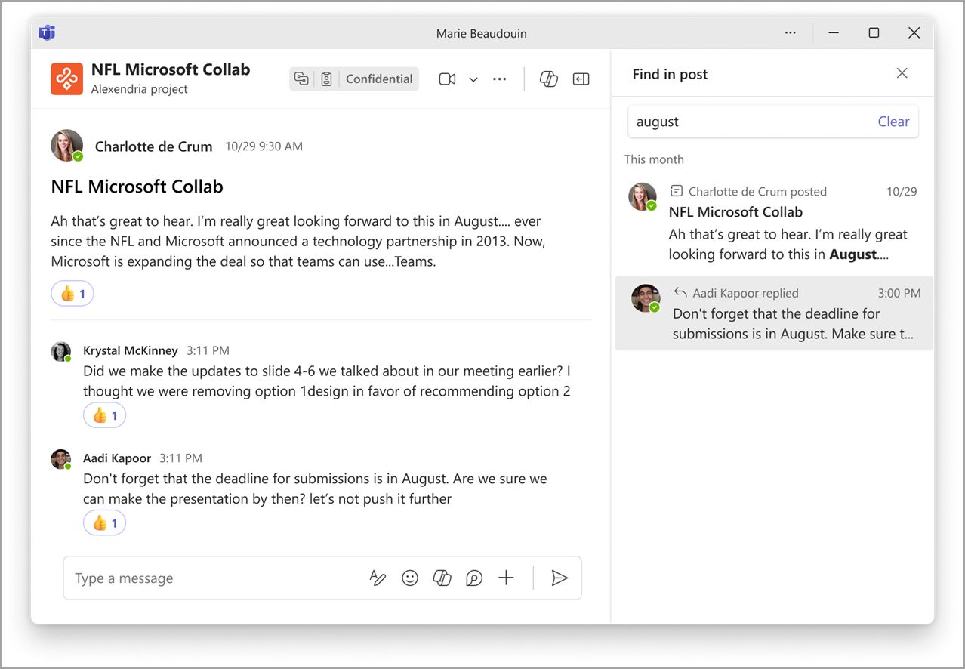Toggle the side panel icon in header

click(581, 79)
